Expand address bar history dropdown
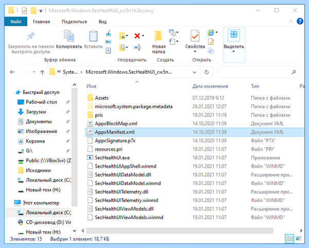Viewport: 309px width, 248px height. [195, 72]
